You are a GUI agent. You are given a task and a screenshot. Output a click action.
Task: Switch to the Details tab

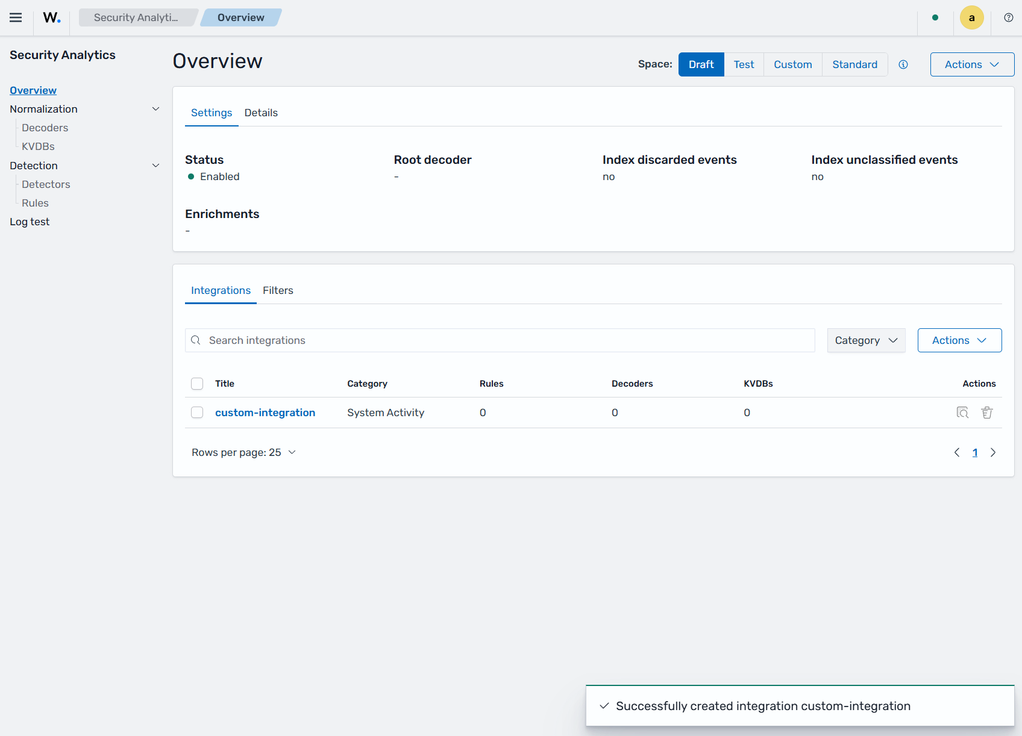point(261,113)
